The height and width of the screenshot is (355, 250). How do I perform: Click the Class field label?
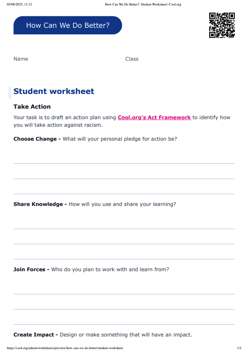[x=132, y=59]
